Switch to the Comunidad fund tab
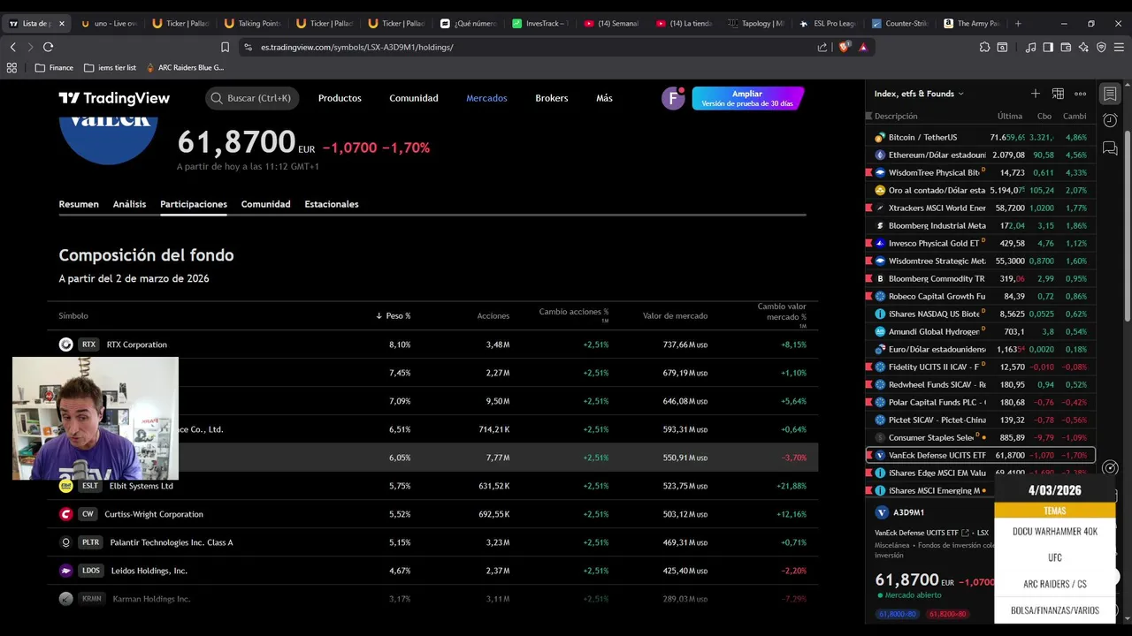 [265, 204]
